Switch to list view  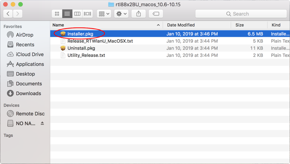67,14
